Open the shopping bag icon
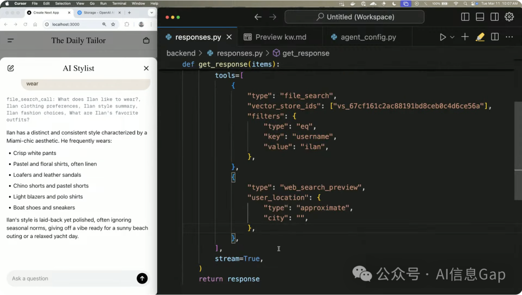 click(x=146, y=41)
